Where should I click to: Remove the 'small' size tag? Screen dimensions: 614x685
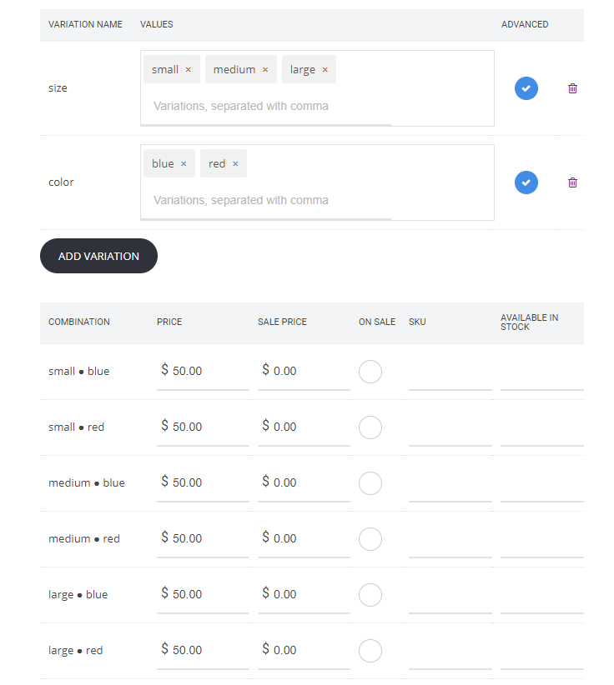tap(188, 70)
